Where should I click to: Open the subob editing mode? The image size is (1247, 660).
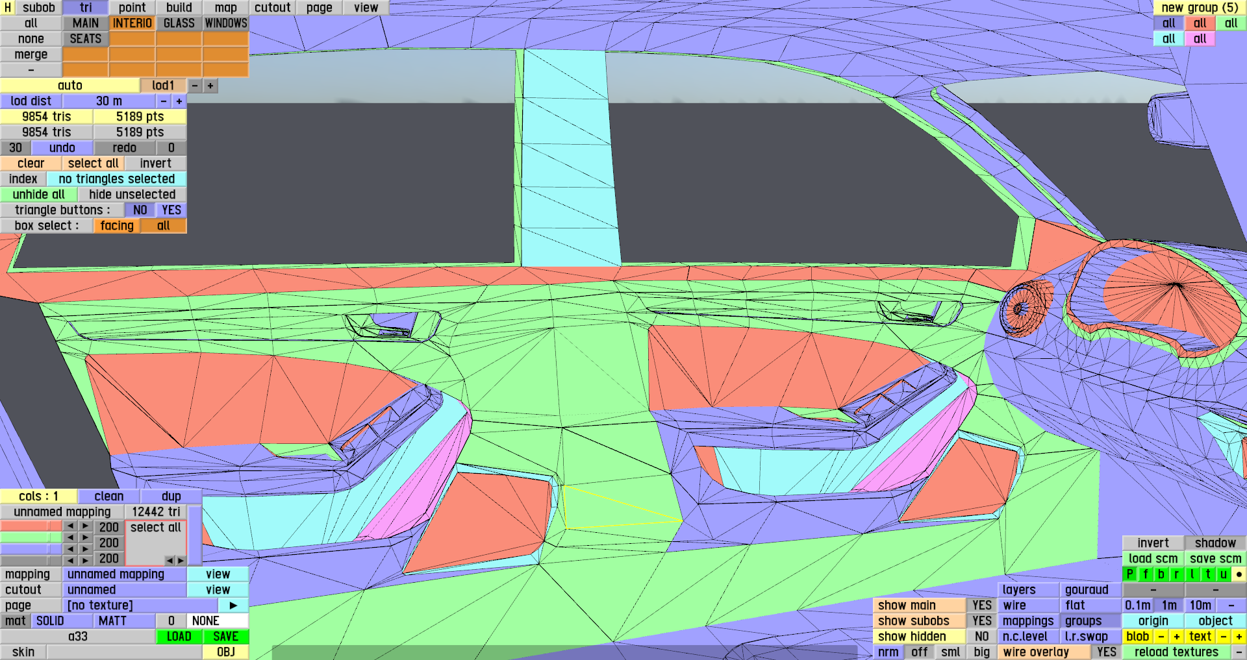pos(39,8)
